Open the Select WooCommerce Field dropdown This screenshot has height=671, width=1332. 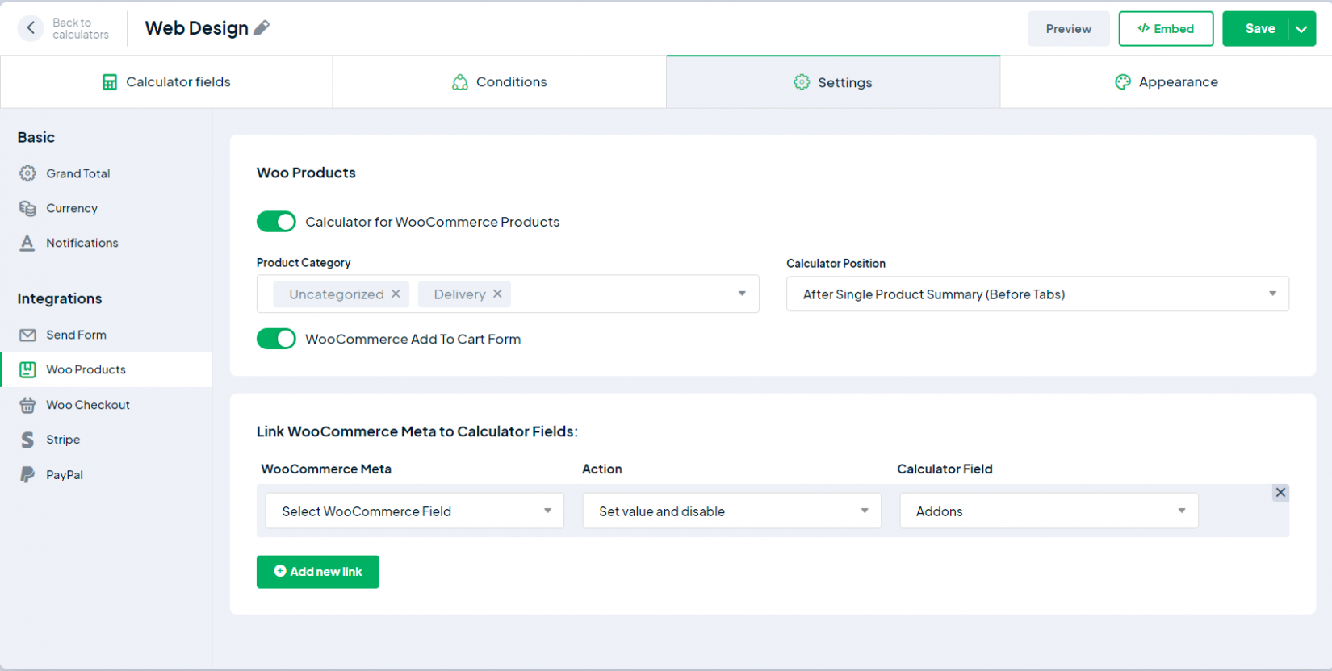[414, 511]
